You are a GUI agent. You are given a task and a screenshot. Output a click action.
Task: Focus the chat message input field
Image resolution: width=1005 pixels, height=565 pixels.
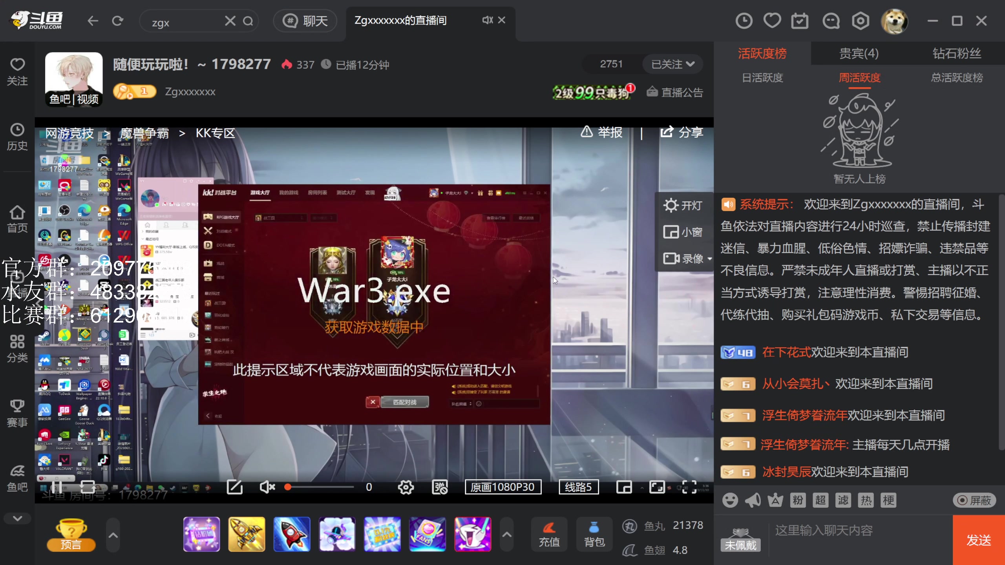click(x=860, y=540)
